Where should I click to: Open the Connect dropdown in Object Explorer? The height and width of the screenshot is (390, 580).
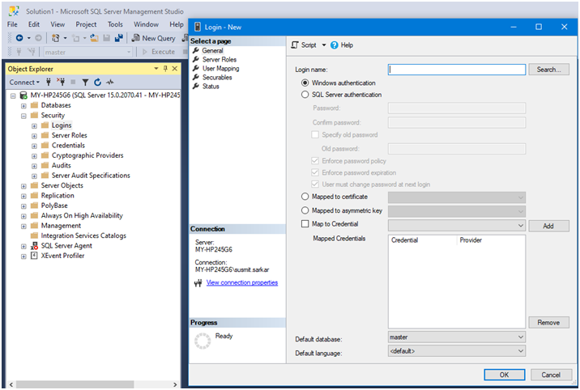point(24,82)
